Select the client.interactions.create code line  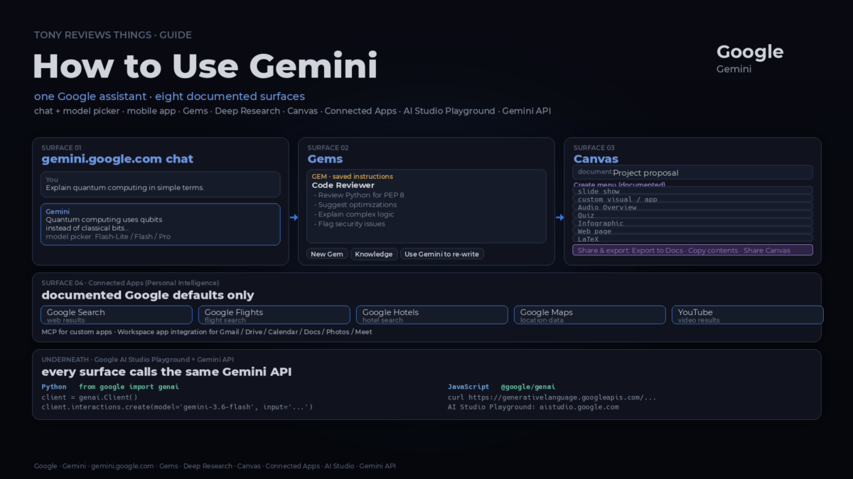[177, 407]
